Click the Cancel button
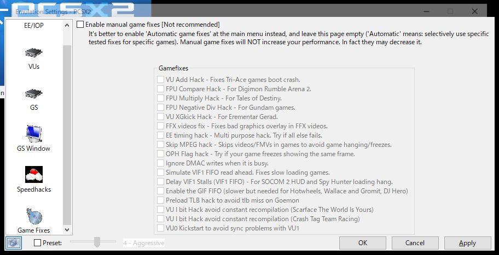This screenshot has width=499, height=255. 415,243
